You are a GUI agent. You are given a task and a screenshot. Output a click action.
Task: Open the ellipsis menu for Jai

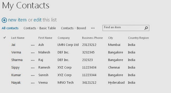[x=33, y=45]
